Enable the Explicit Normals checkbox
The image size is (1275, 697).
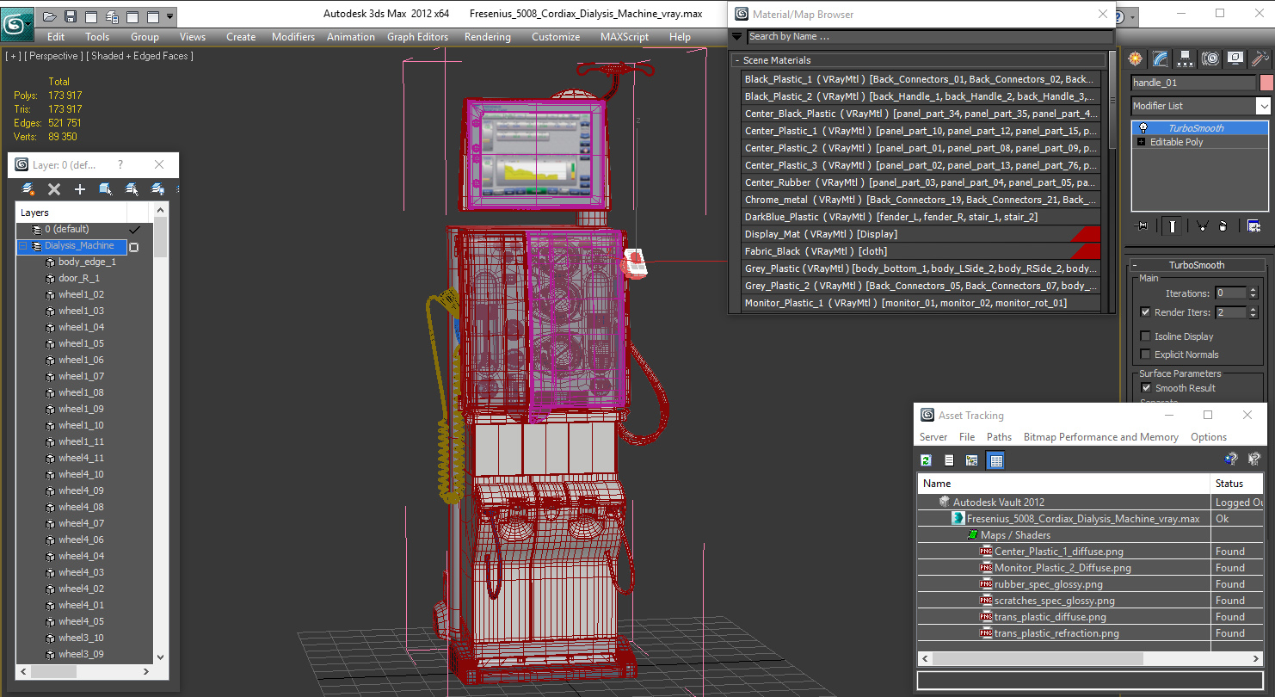[x=1145, y=355]
